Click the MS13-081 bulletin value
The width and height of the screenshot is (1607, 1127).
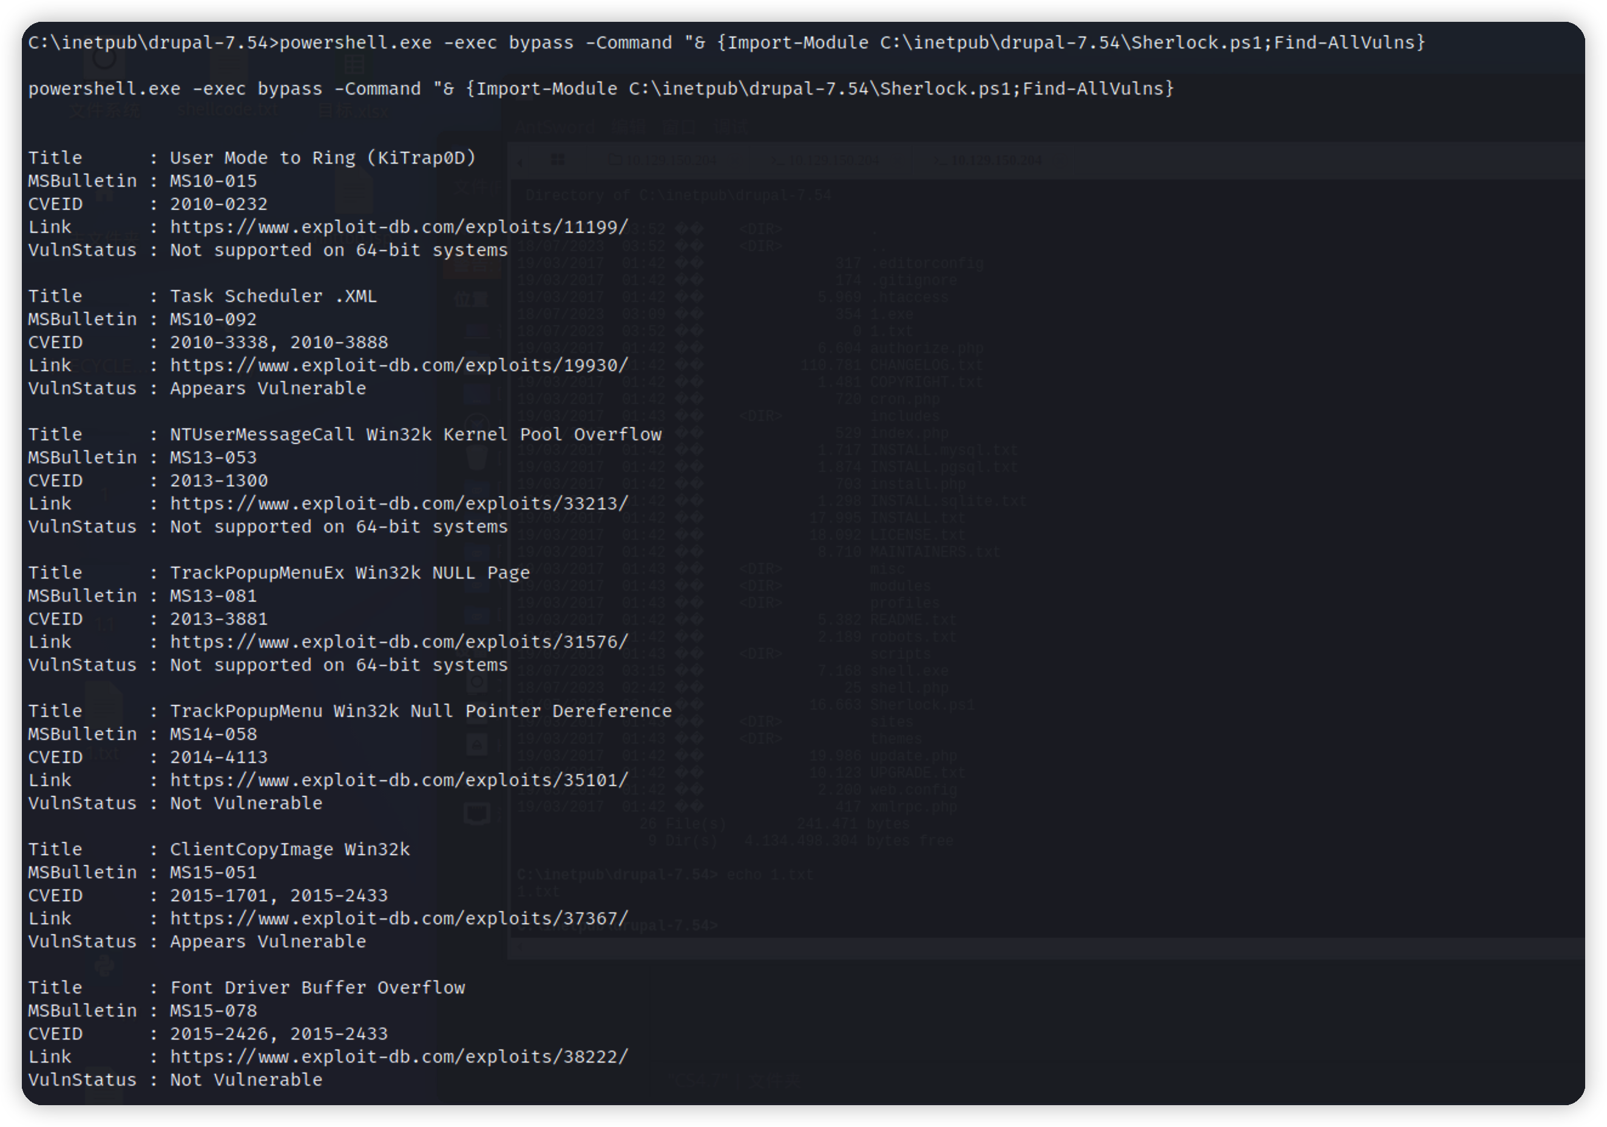coord(213,596)
